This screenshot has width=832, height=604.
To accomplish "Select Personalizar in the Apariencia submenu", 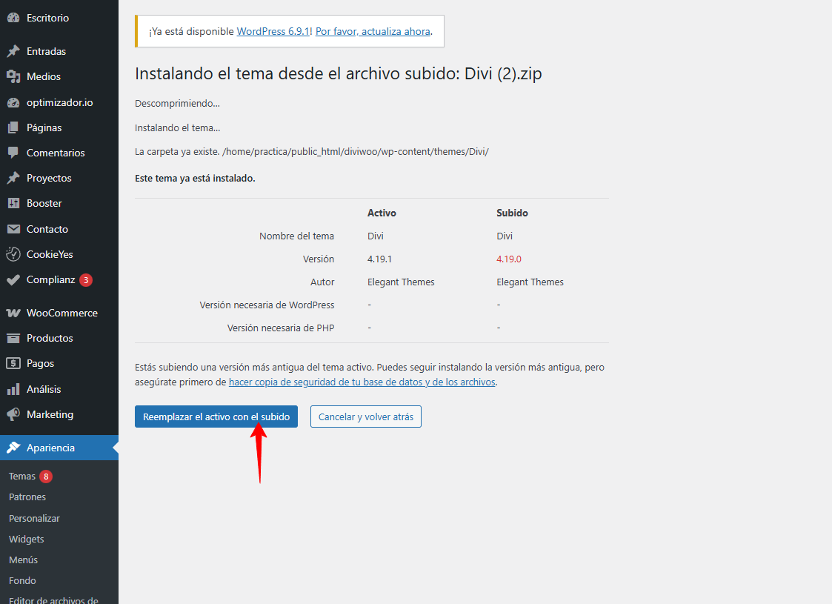I will coord(34,518).
